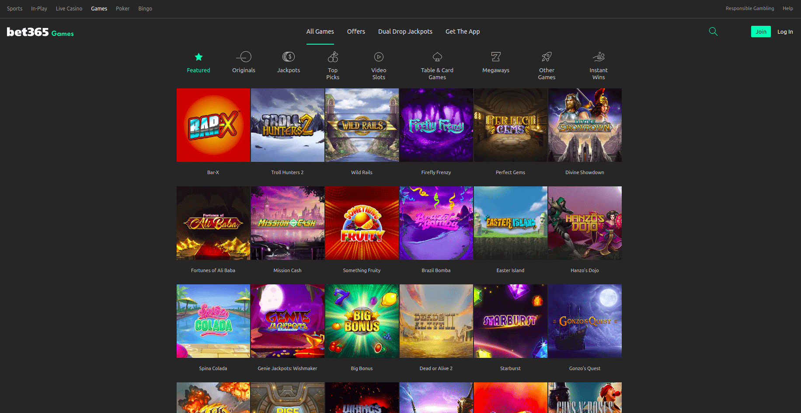Open the Fortunes of Ali Baba thumbnail
The height and width of the screenshot is (413, 801).
click(x=213, y=223)
